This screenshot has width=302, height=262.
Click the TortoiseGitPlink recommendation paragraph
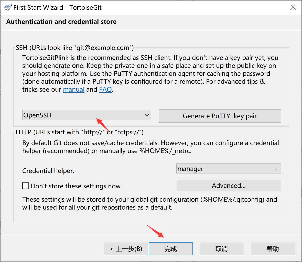click(150, 73)
